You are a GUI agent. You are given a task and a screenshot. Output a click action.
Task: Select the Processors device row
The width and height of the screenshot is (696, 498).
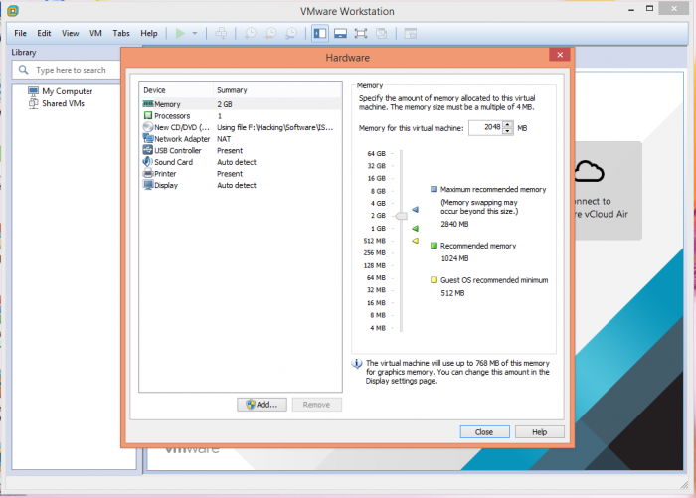pyautogui.click(x=241, y=116)
